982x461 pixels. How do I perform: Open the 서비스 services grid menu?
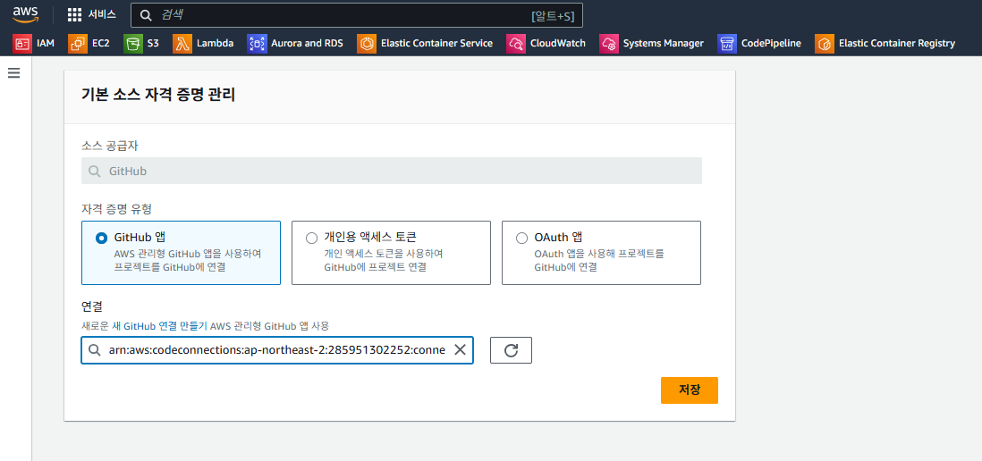[91, 15]
